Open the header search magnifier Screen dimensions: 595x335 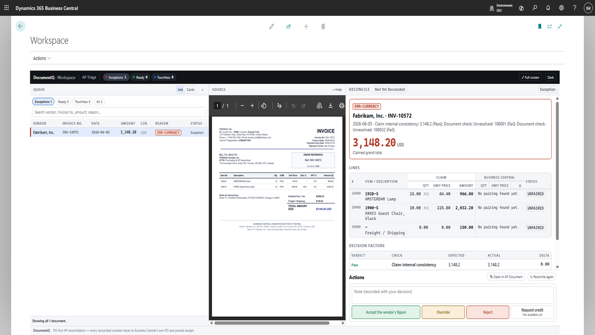[535, 8]
